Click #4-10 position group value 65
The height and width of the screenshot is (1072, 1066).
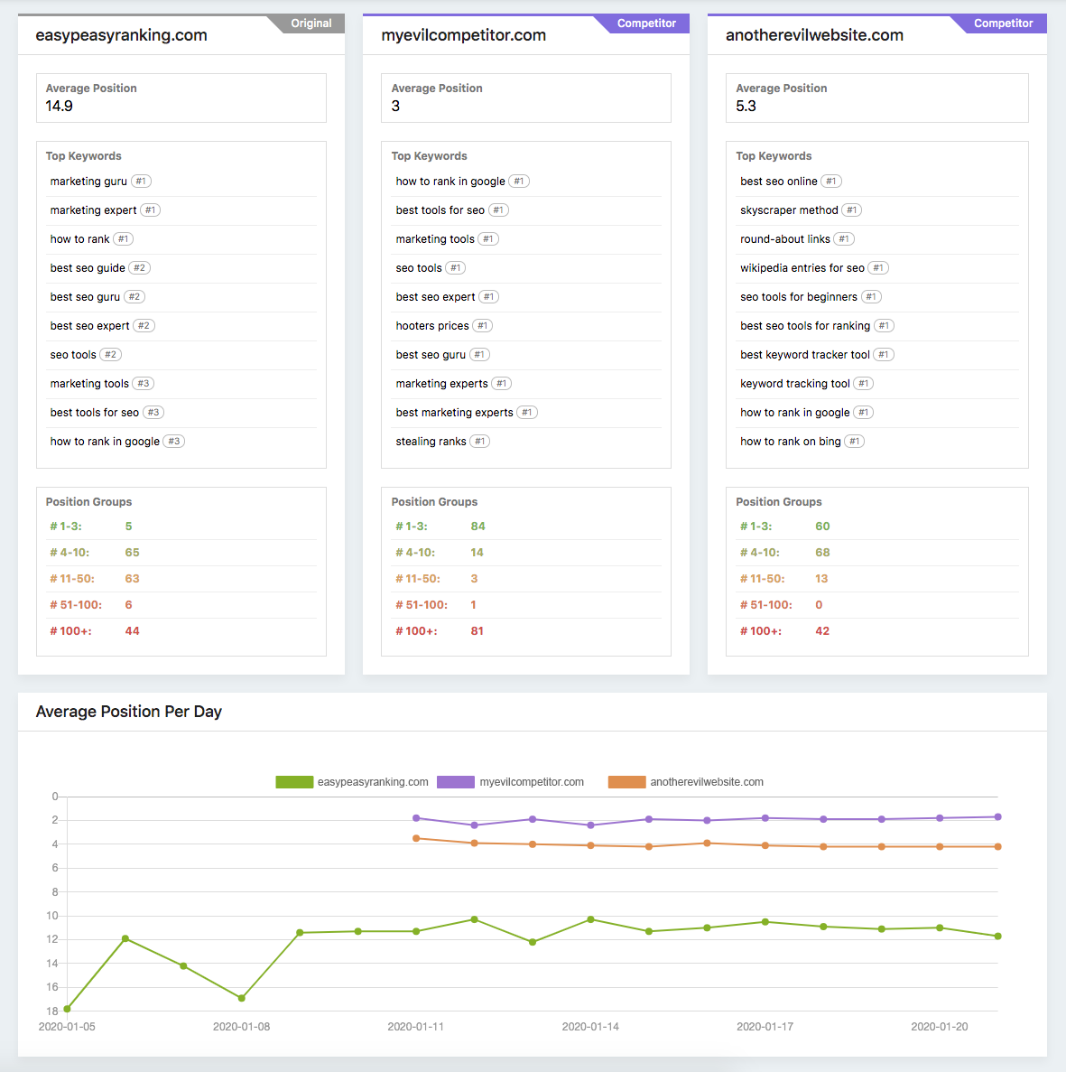(132, 553)
